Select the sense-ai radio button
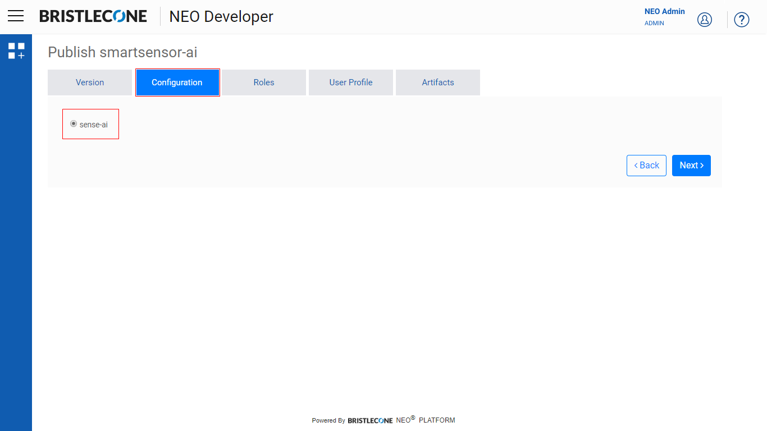Image resolution: width=767 pixels, height=431 pixels. point(74,123)
